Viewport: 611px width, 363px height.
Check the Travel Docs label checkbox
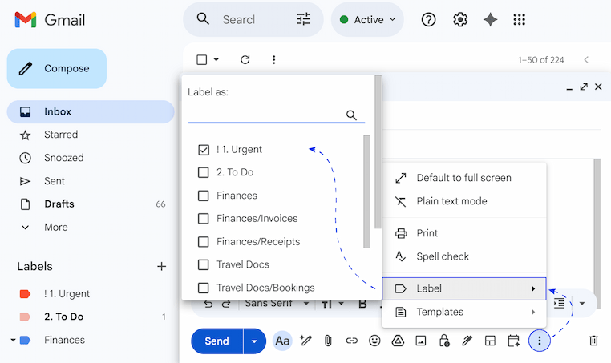204,265
